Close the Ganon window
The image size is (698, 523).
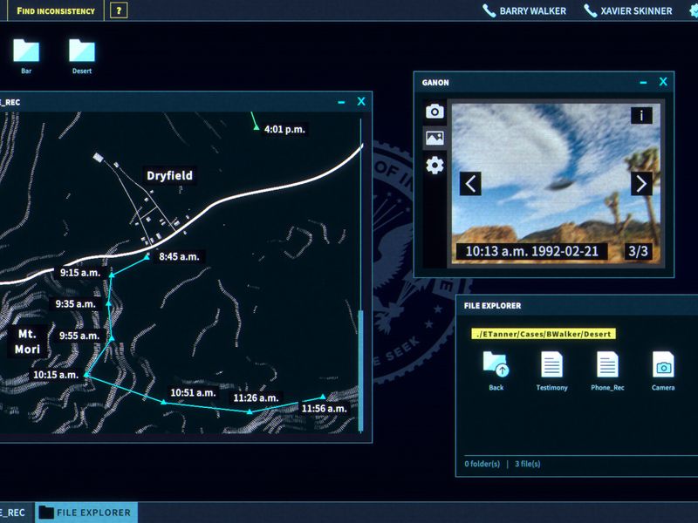tap(663, 82)
